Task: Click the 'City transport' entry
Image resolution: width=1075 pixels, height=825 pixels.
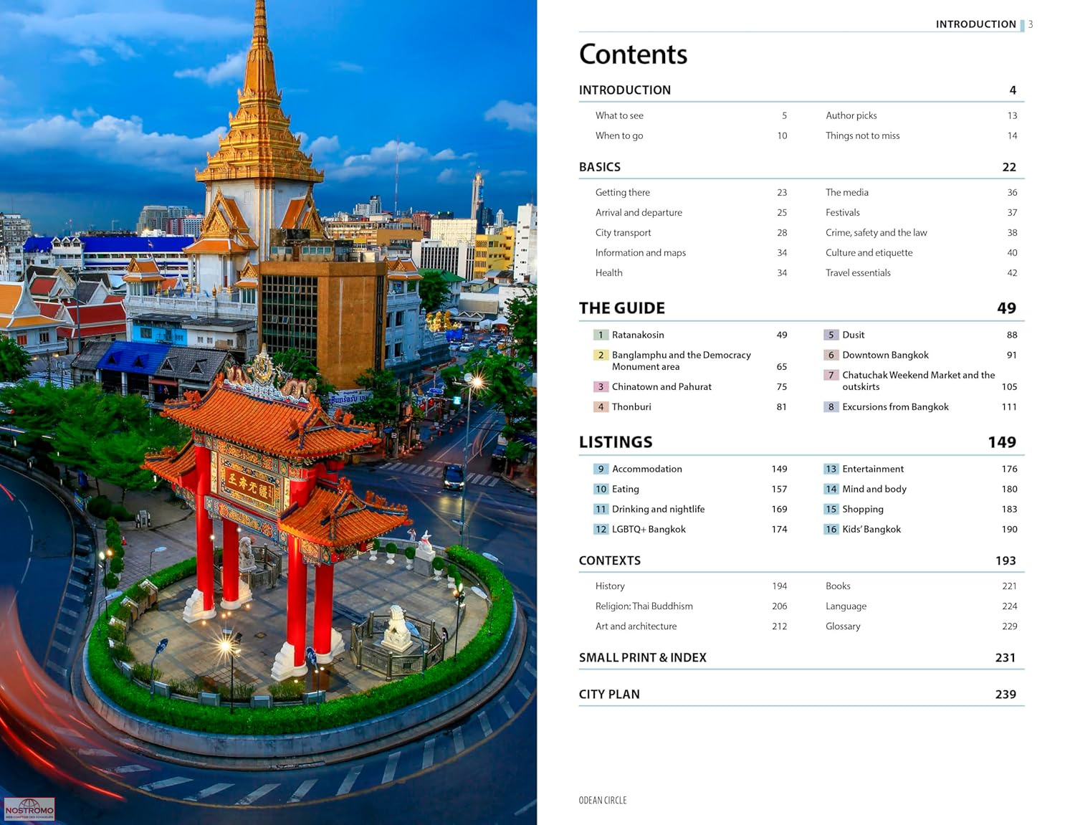Action: (x=623, y=232)
